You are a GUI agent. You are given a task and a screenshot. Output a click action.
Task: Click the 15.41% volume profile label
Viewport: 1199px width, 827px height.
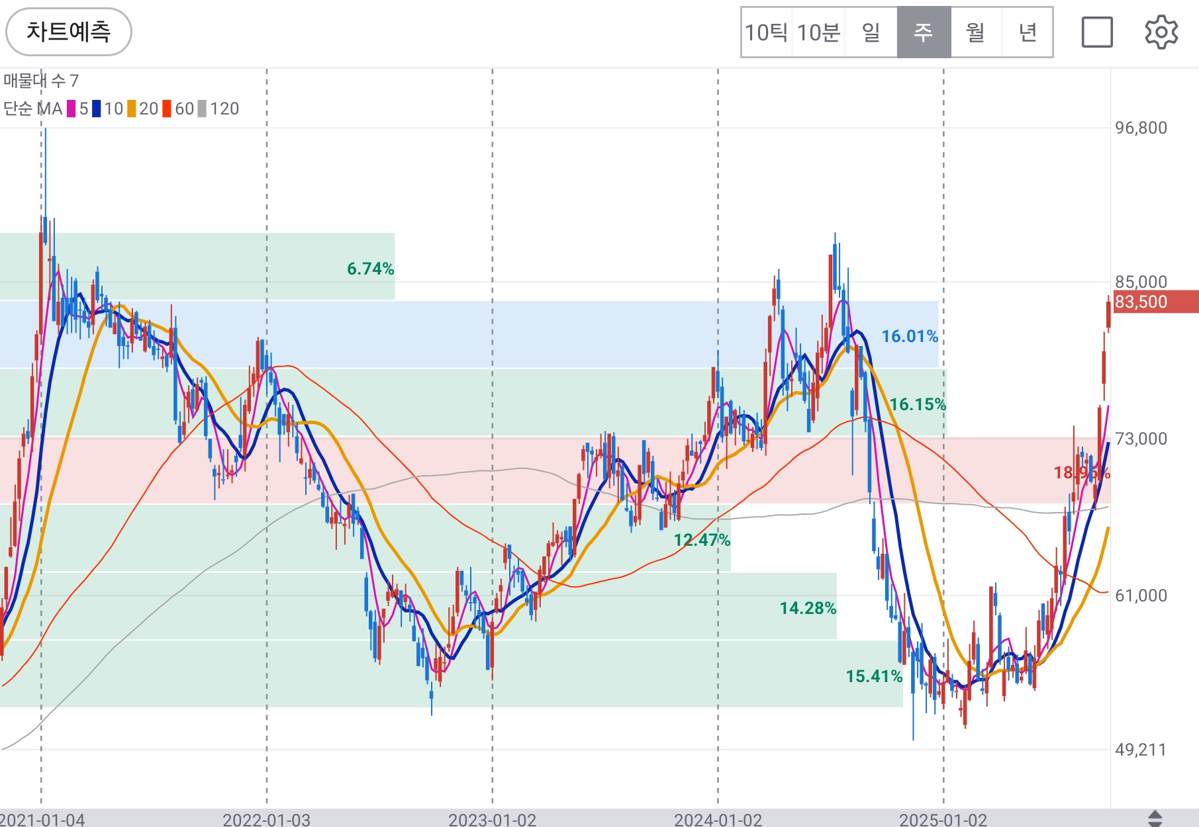[874, 676]
